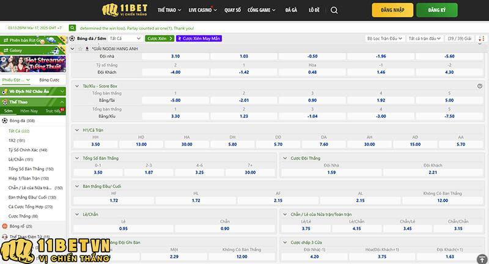The height and width of the screenshot is (264, 489).
Task: Switch to the Hôm Nay tab
Action: (29, 111)
